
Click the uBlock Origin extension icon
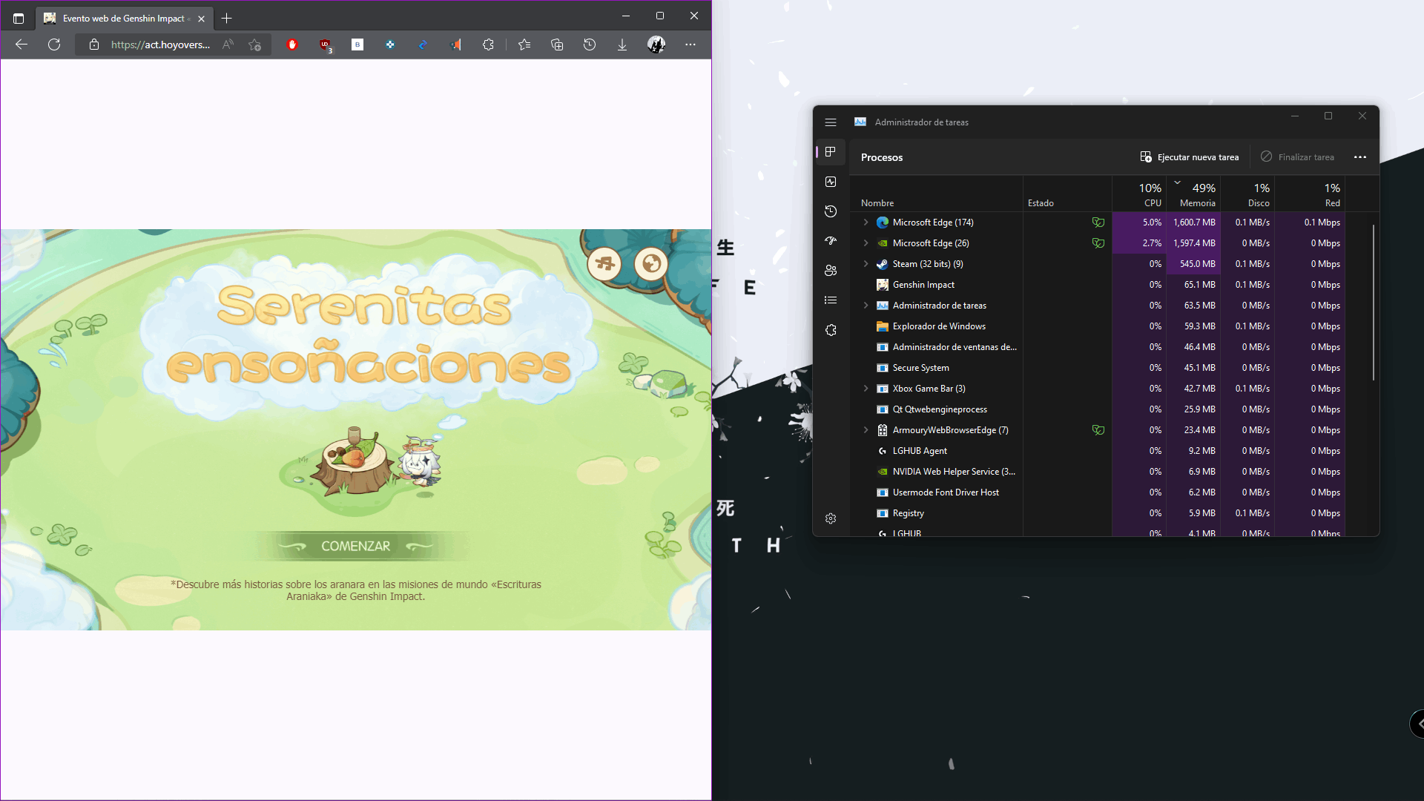point(325,44)
